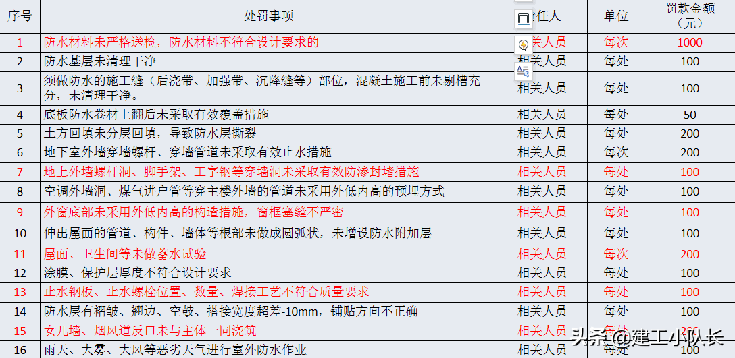Click the fine amount 100 in row 8
The image size is (735, 358).
[x=690, y=192]
